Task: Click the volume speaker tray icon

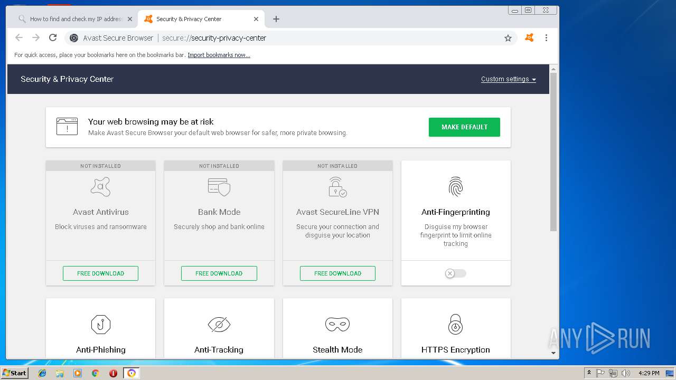Action: pos(626,373)
